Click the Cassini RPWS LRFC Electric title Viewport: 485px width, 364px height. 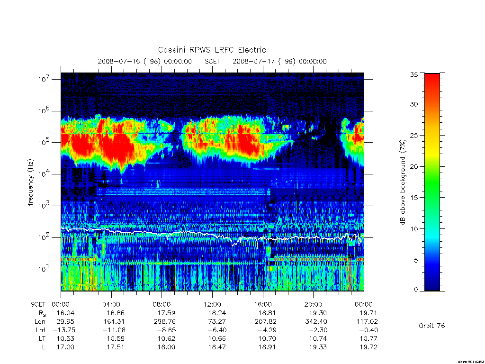(212, 50)
